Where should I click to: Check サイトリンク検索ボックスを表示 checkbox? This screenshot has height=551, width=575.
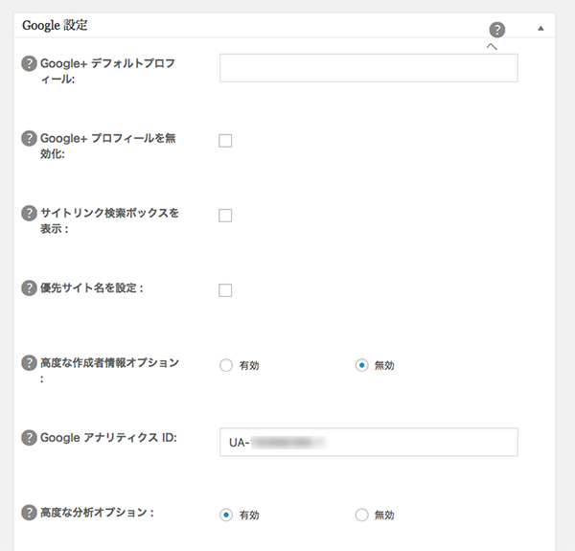pos(225,216)
